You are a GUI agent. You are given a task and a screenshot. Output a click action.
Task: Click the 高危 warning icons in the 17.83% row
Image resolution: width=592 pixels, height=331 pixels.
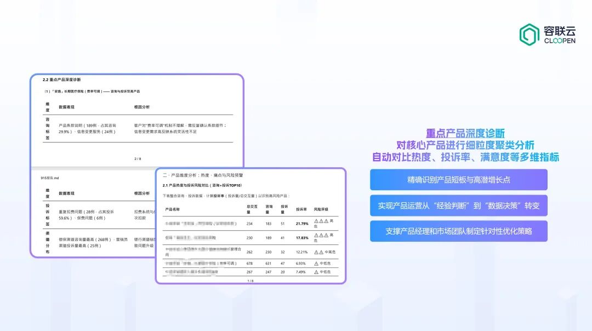(x=321, y=236)
